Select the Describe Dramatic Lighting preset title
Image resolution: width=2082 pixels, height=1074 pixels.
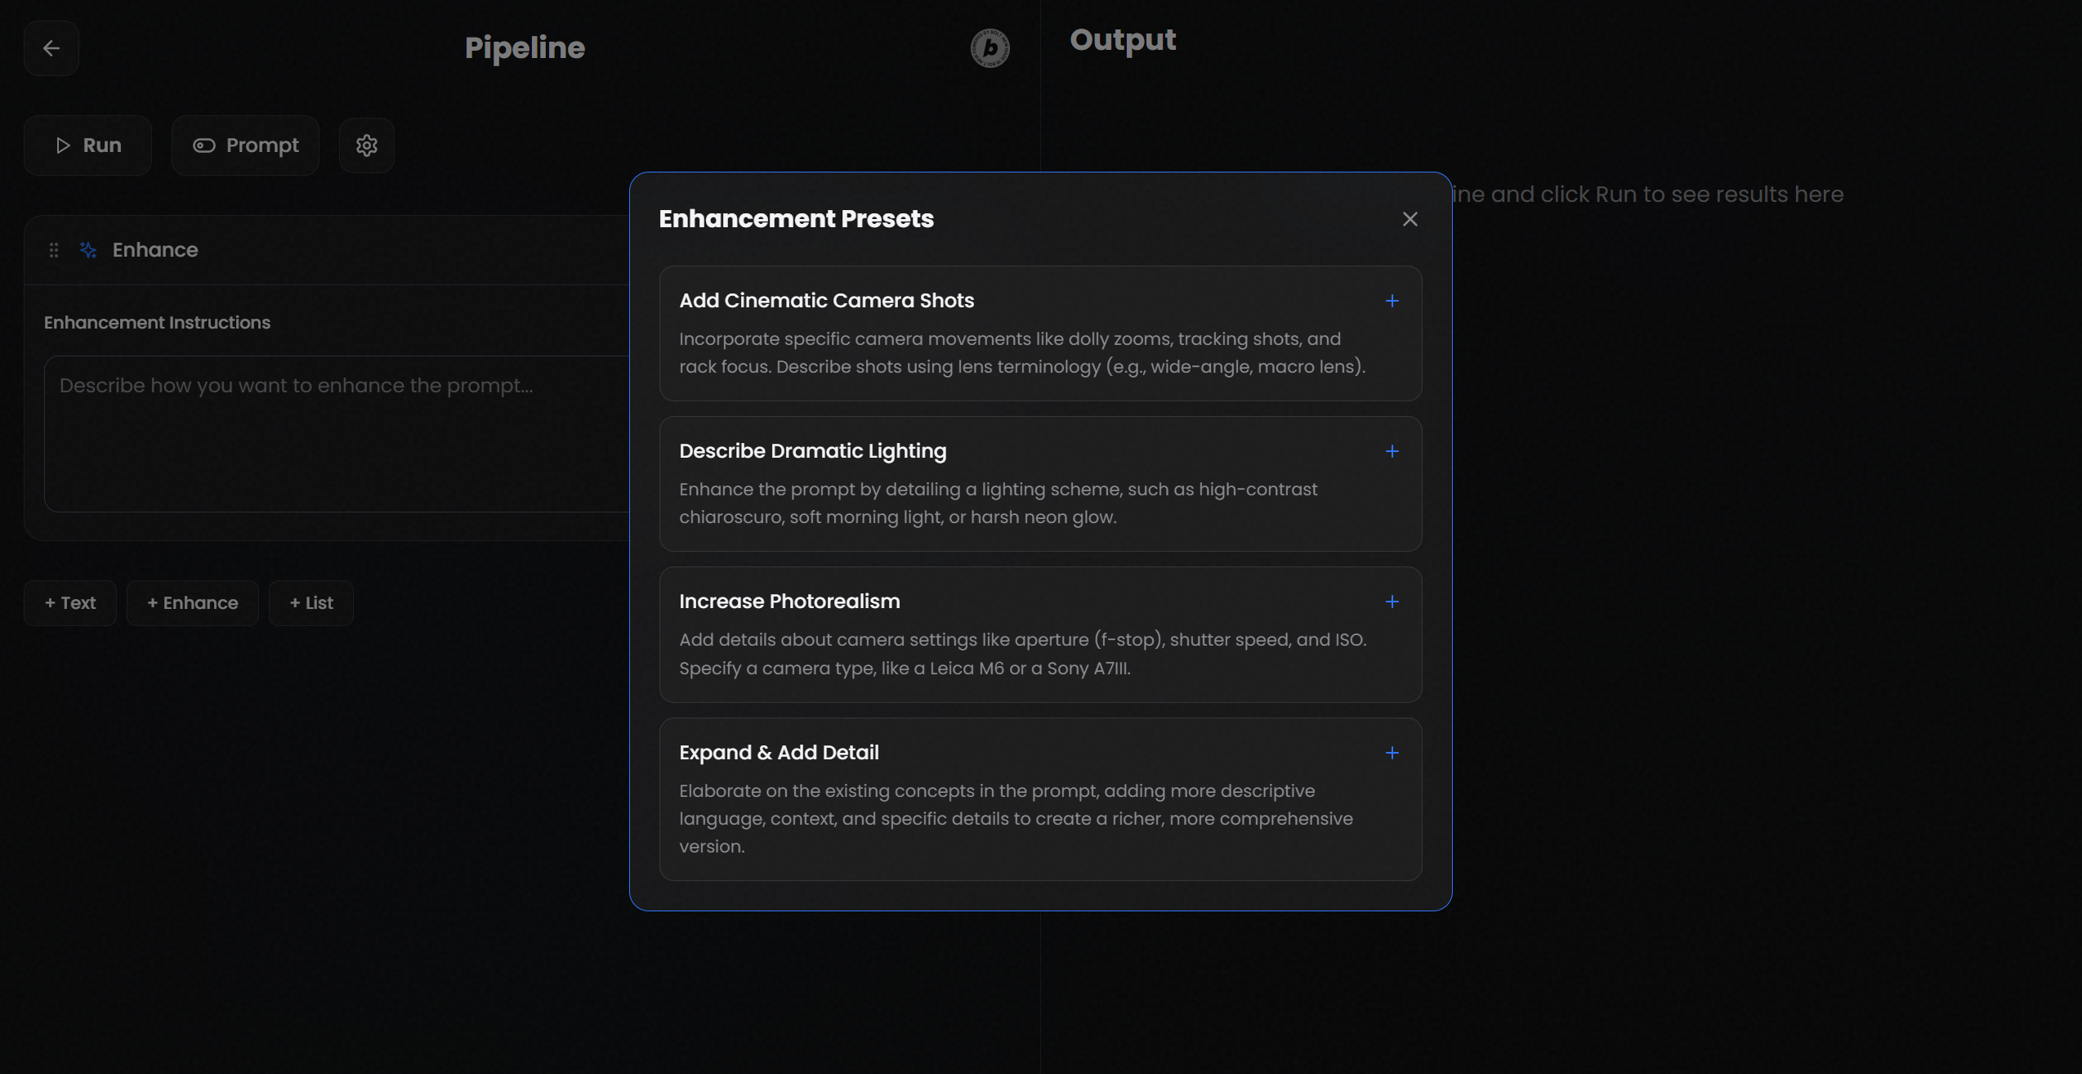coord(812,451)
